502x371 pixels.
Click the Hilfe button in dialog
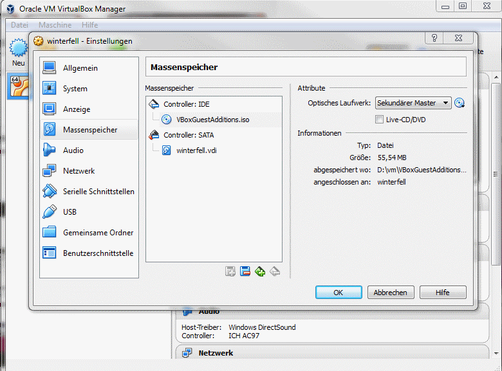tap(442, 293)
